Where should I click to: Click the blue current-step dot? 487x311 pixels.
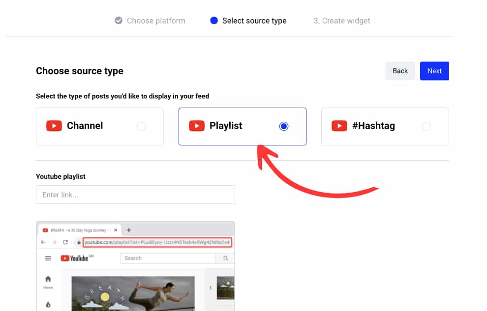[x=213, y=21]
